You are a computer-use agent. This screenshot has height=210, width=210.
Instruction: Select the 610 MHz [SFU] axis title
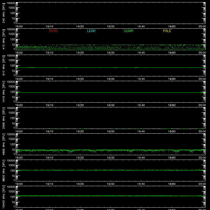pos(4,65)
